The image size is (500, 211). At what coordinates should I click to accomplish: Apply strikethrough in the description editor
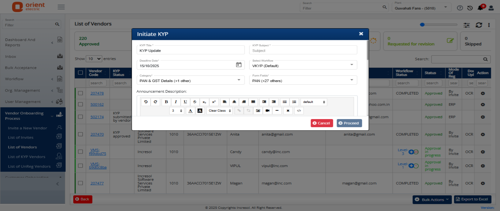click(195, 102)
